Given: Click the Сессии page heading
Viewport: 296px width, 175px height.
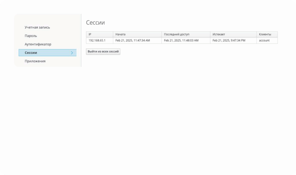Looking at the screenshot, I should pyautogui.click(x=95, y=23).
